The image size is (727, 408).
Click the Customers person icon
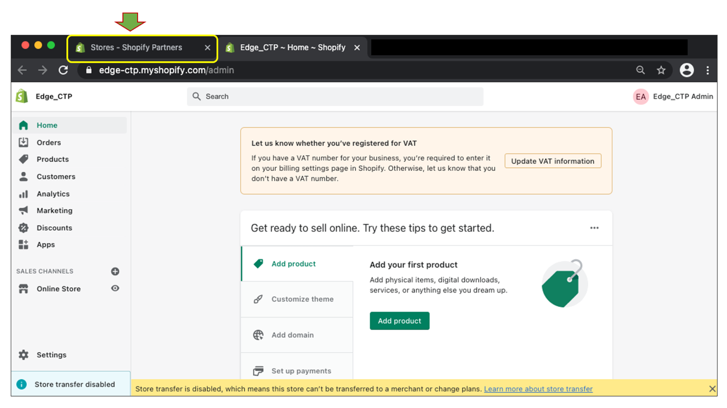[x=23, y=177]
